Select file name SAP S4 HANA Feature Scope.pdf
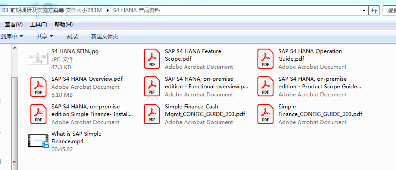Viewport: 396px width, 170px height. pos(193,55)
